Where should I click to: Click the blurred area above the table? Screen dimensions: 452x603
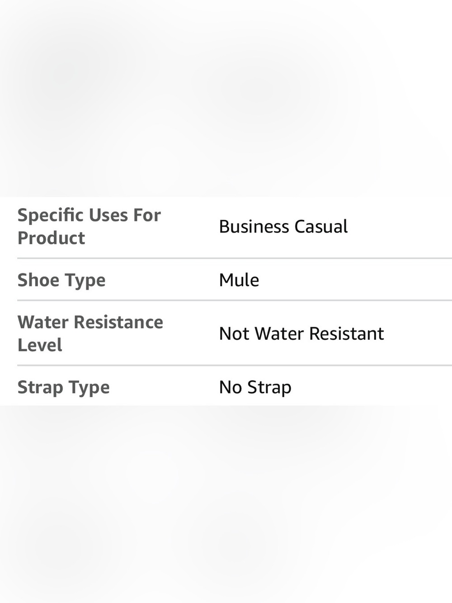pos(226,98)
